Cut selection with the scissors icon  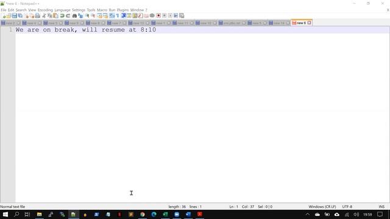[x=44, y=16]
